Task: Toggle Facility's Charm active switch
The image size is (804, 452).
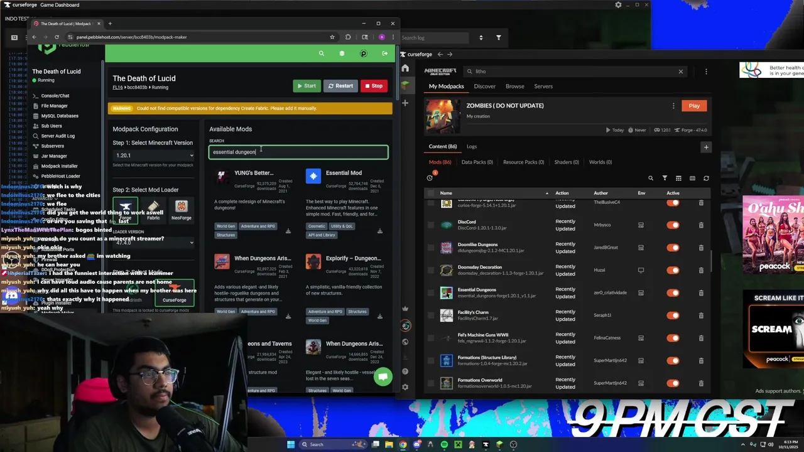Action: [673, 315]
